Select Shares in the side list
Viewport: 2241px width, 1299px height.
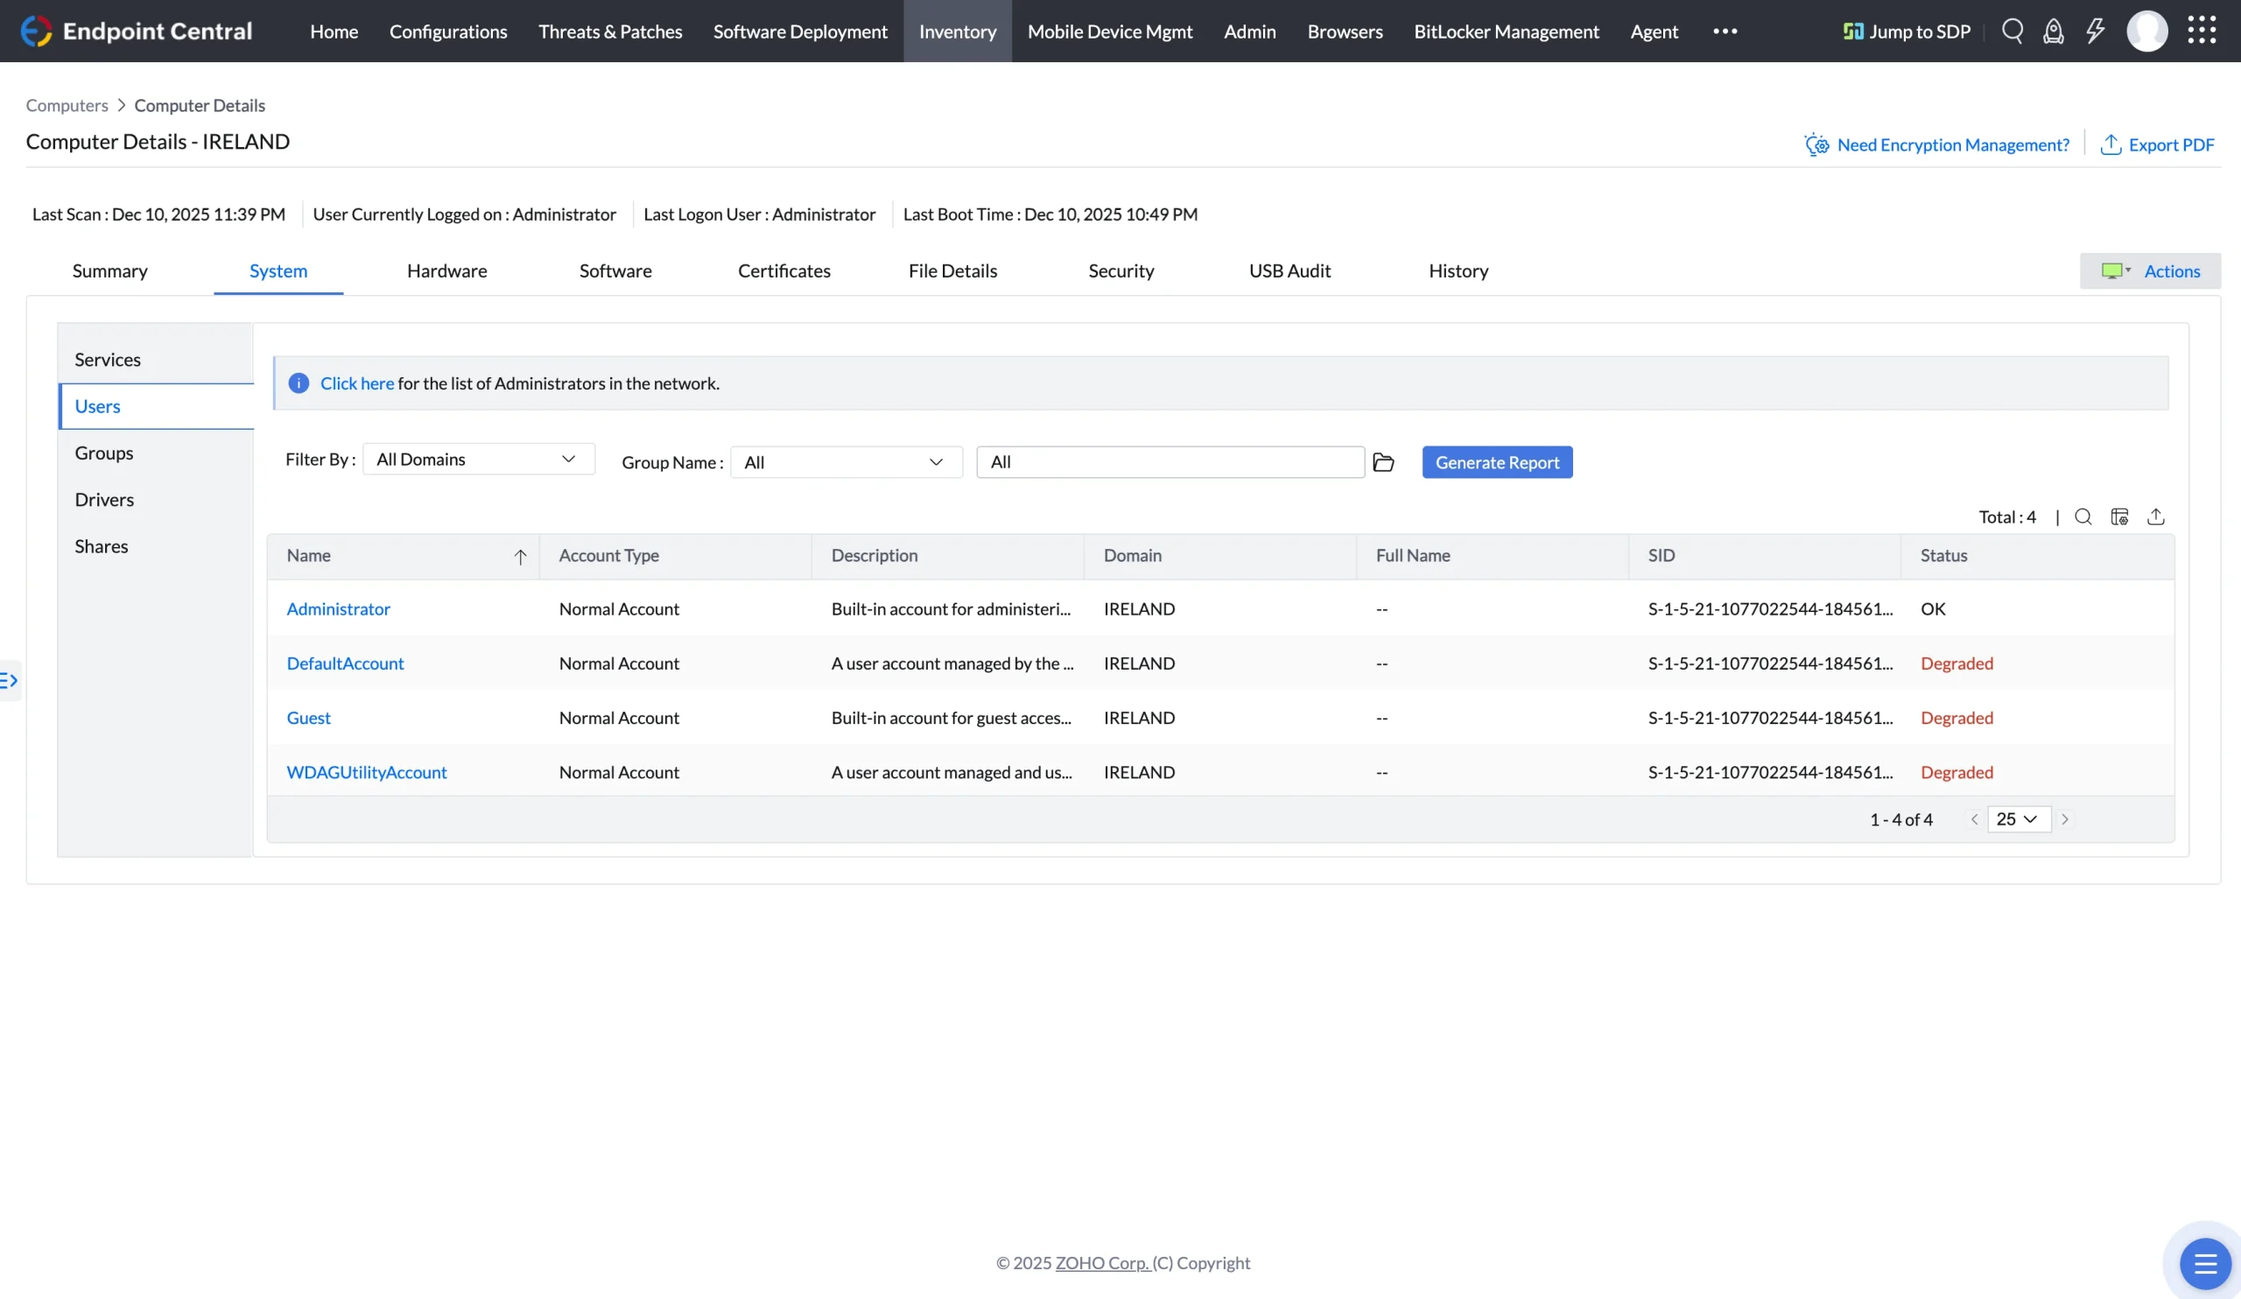pos(156,546)
